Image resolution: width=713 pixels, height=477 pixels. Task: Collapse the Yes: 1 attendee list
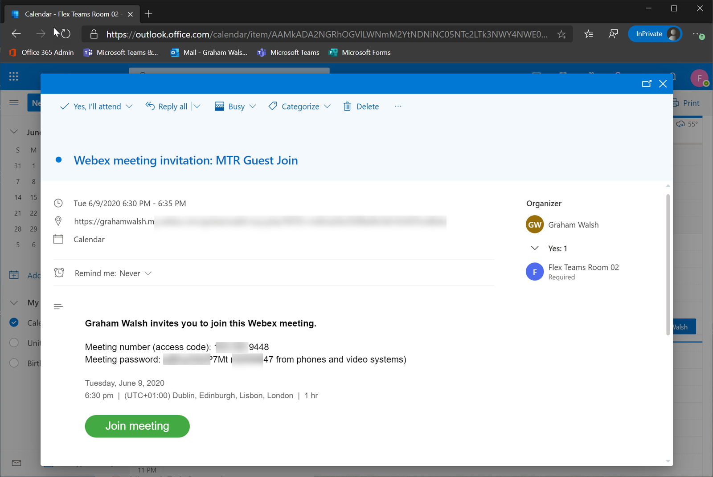pos(534,248)
